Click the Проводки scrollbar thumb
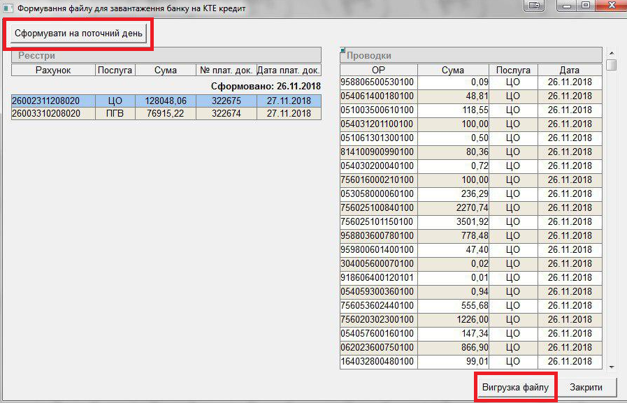627x403 pixels. point(611,65)
